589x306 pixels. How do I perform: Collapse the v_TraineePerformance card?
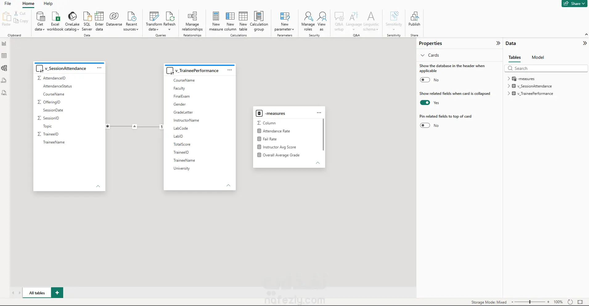228,185
